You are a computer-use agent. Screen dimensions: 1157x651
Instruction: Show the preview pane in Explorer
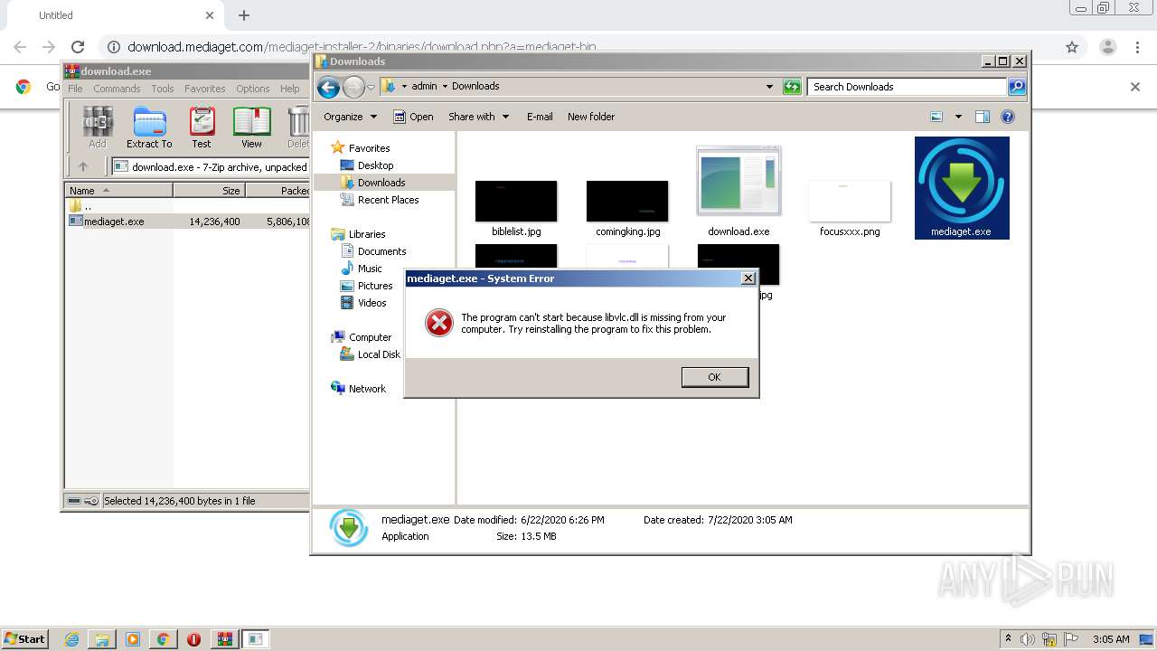(x=983, y=117)
